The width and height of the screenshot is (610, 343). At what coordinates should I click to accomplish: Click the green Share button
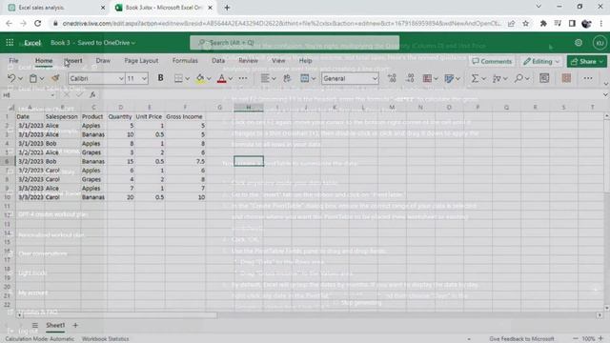[587, 61]
